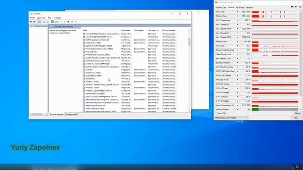
Task: Switch to the Стандартный tab
Action: pyautogui.click(x=71, y=114)
